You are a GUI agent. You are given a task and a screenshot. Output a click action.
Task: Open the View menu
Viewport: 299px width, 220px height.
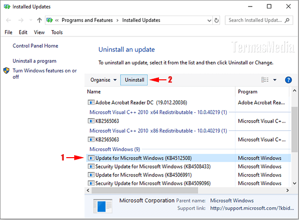pos(39,32)
